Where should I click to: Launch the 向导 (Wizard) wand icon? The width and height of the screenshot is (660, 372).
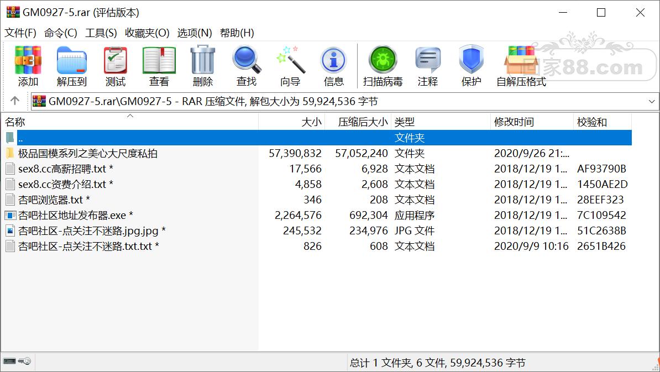pyautogui.click(x=290, y=66)
